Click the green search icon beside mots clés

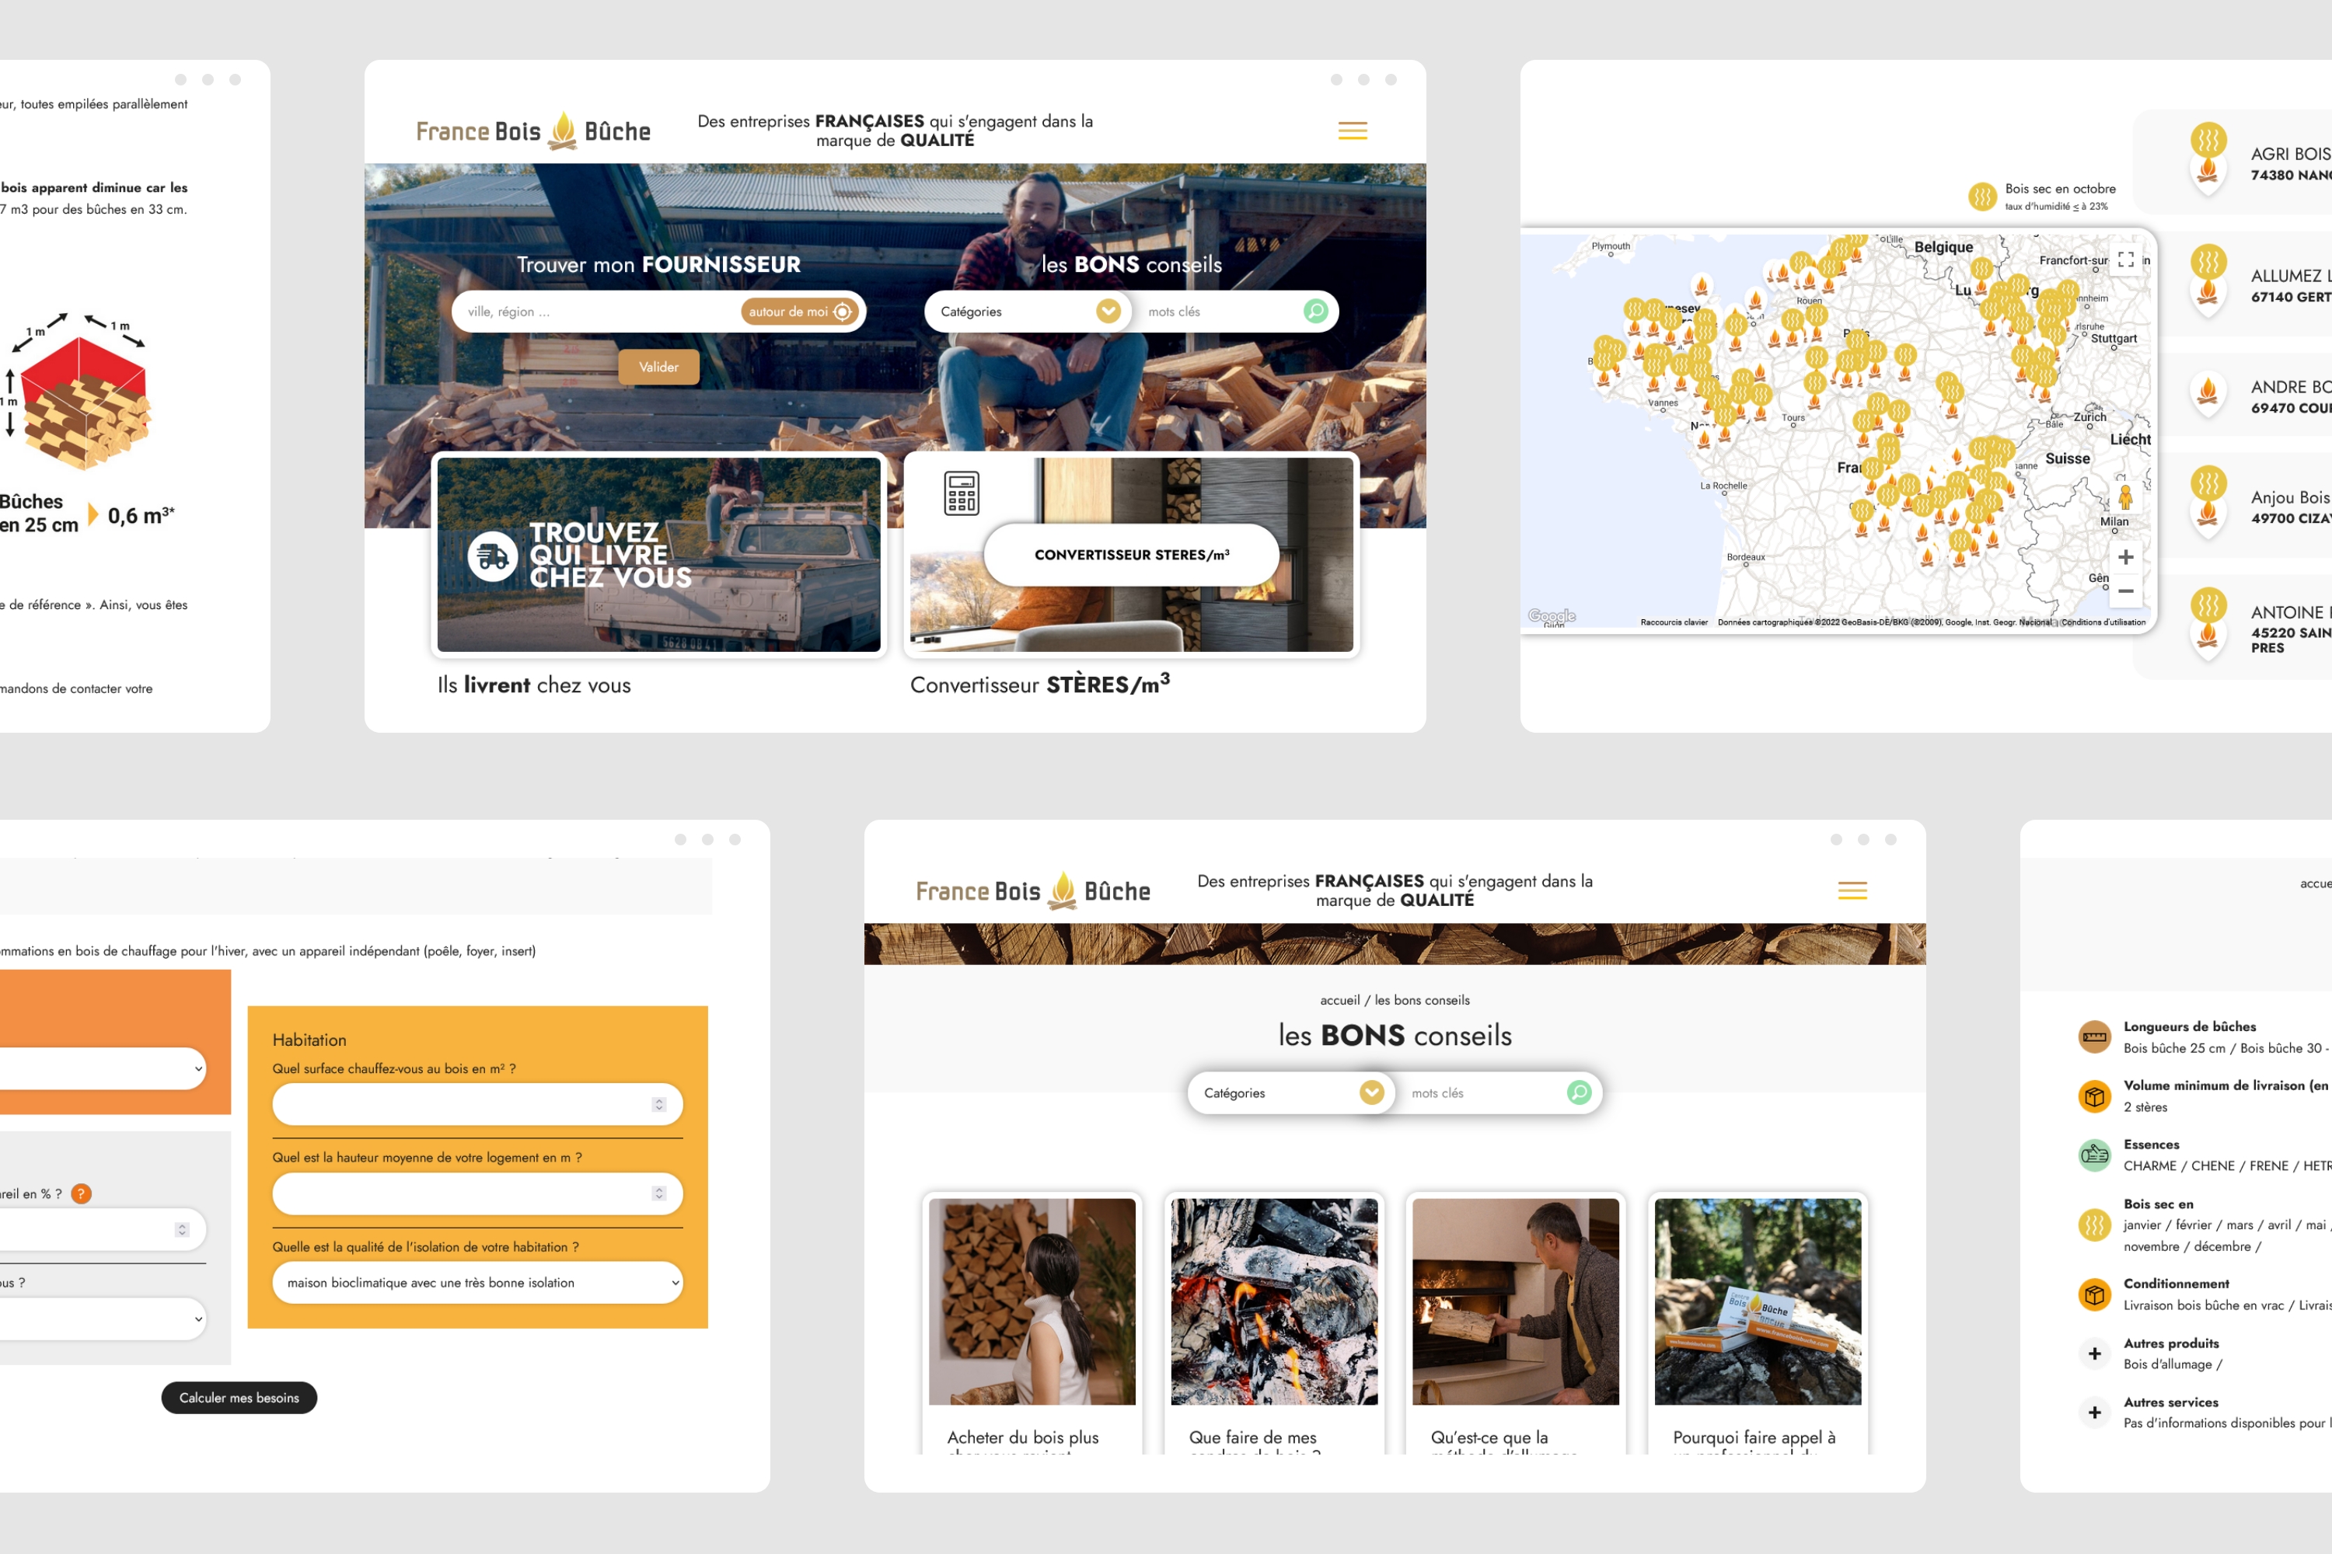pos(1314,312)
